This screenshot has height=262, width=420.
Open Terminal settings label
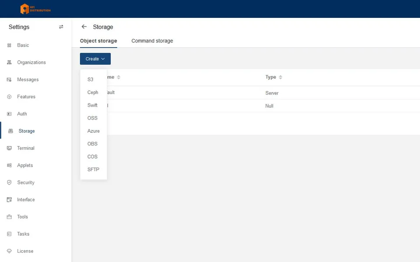tap(26, 148)
